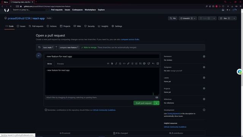
Task: Switch to the Preview tab
Action: 60,64
